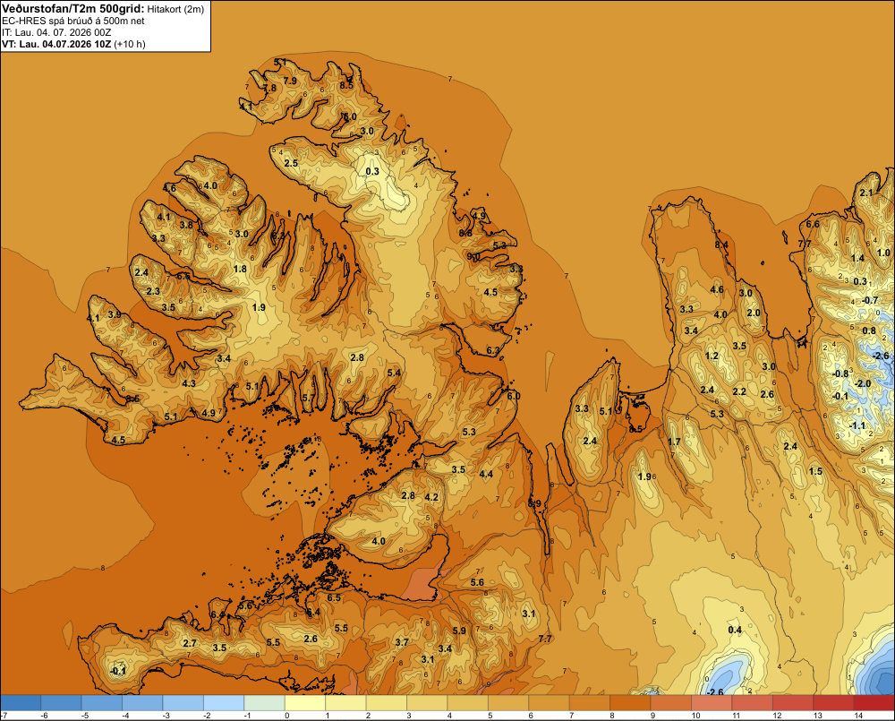Choose the light blue swatch between -3 and -2
The width and height of the screenshot is (895, 721).
click(x=183, y=703)
